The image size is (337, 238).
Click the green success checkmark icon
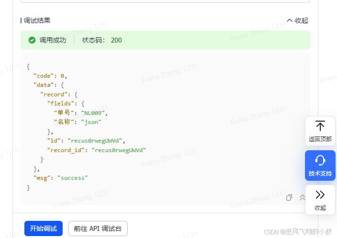(32, 40)
